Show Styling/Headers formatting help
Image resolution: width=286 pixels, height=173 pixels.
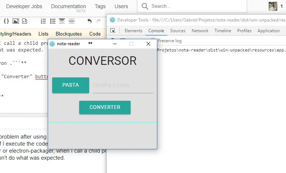pos(16,34)
